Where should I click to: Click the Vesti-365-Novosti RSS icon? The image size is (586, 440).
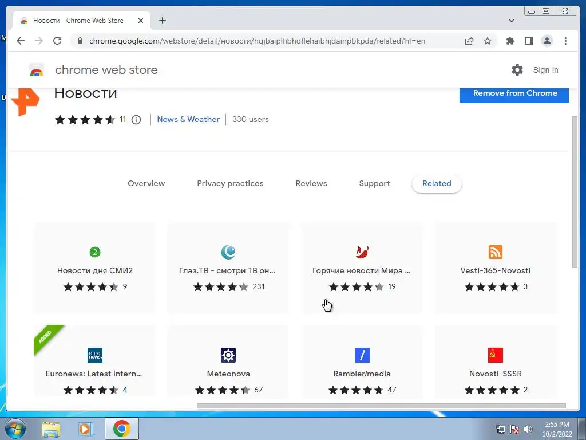(x=495, y=252)
